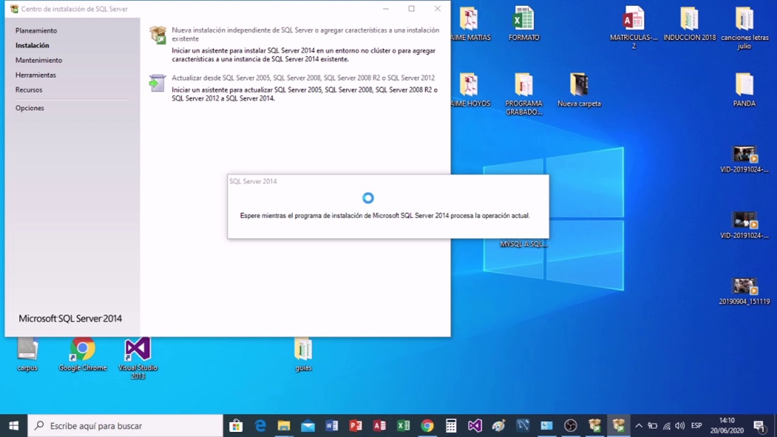Click 'Nueva instalación independiente de SQL Server' link
777x437 pixels.
pos(305,35)
